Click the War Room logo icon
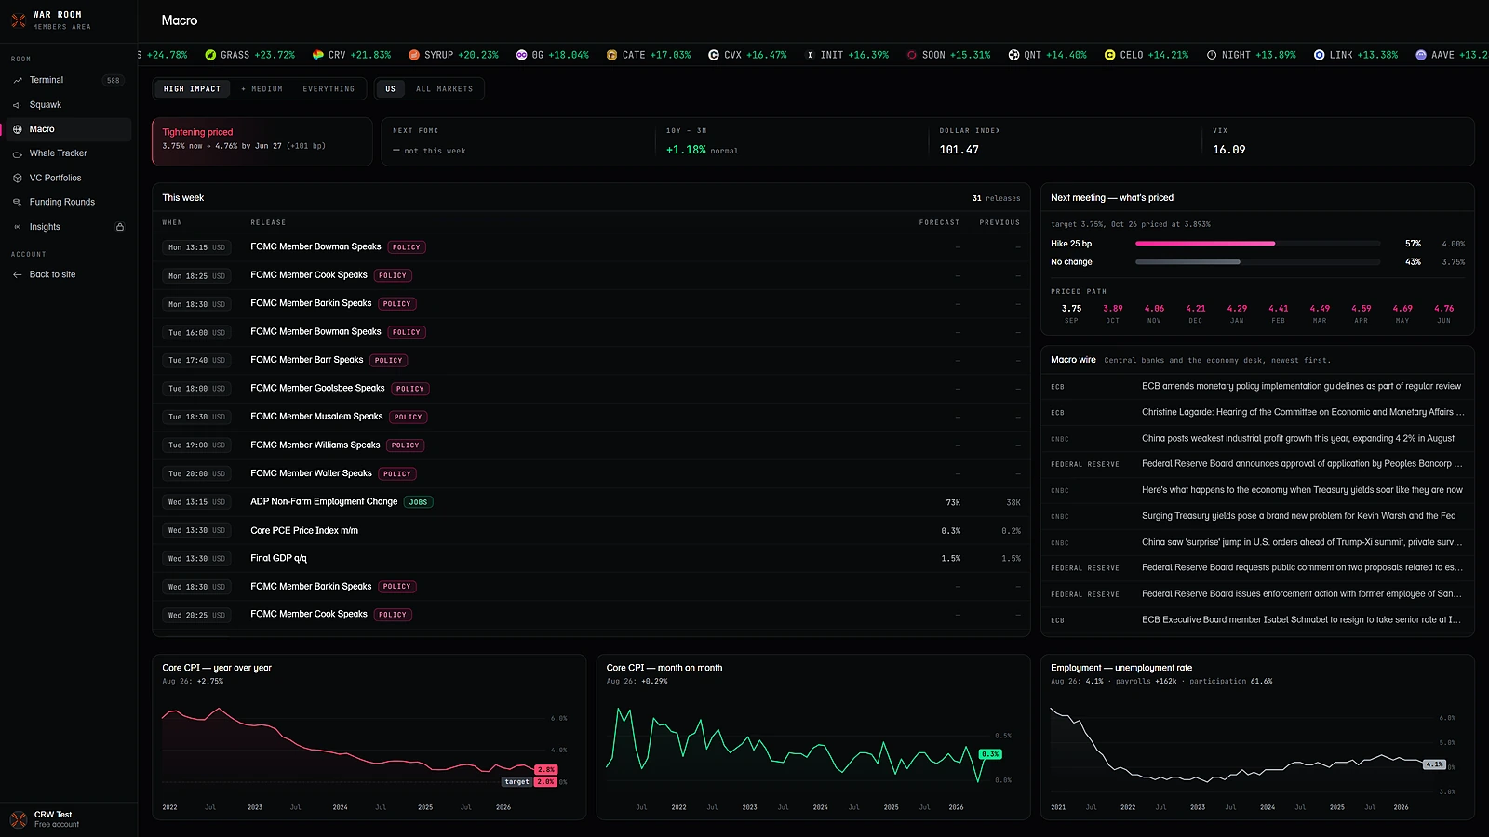Image resolution: width=1489 pixels, height=837 pixels. coord(18,20)
